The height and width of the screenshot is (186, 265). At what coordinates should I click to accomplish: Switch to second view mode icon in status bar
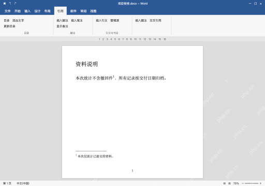pyautogui.click(x=229, y=183)
